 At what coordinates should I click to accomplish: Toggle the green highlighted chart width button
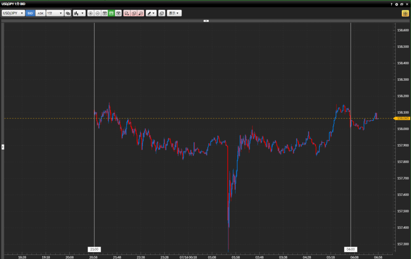[x=111, y=13]
